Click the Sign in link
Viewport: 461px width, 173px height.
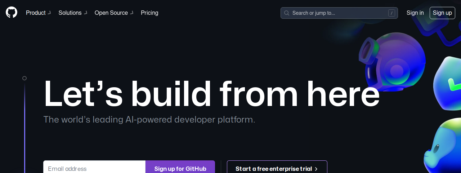(x=415, y=13)
